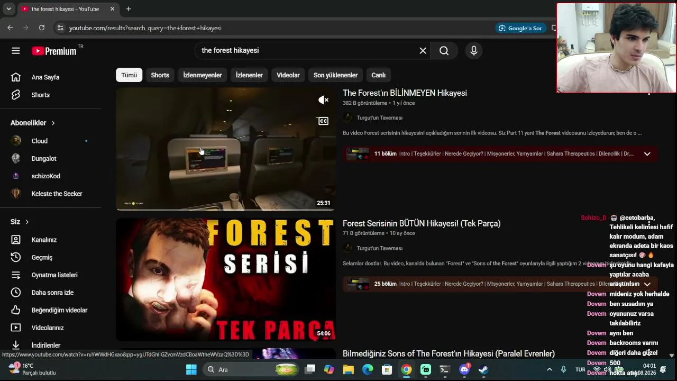Viewport: 677px width, 381px height.
Task: Open Forest Serisinin BÜTÜN Hikayesi title
Action: [x=422, y=223]
